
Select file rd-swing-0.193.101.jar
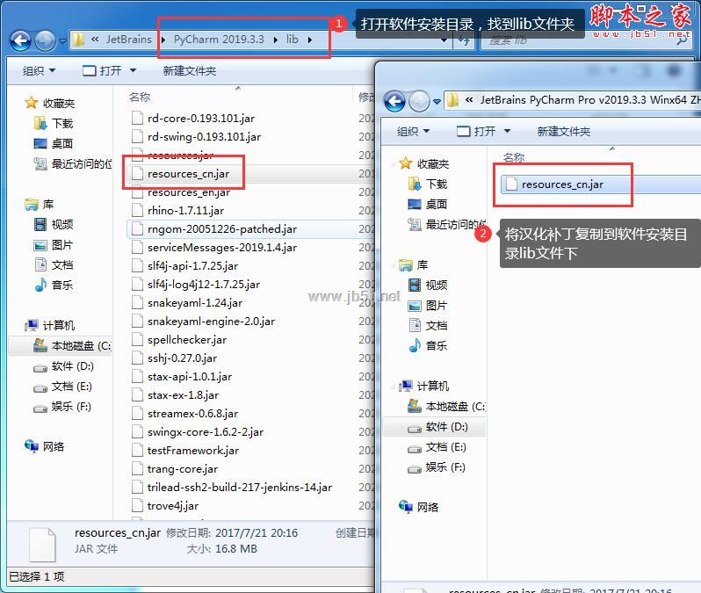(196, 137)
